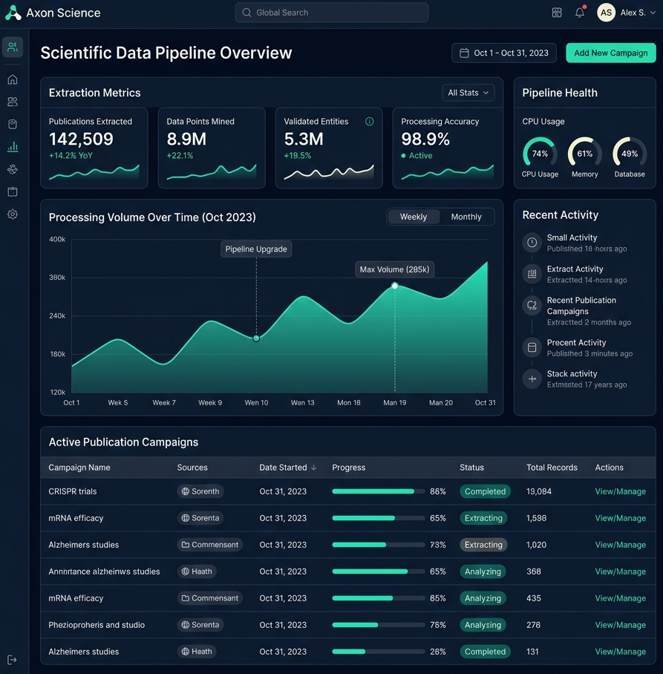Open the Data Points Mined card
Image resolution: width=663 pixels, height=674 pixels.
point(212,148)
